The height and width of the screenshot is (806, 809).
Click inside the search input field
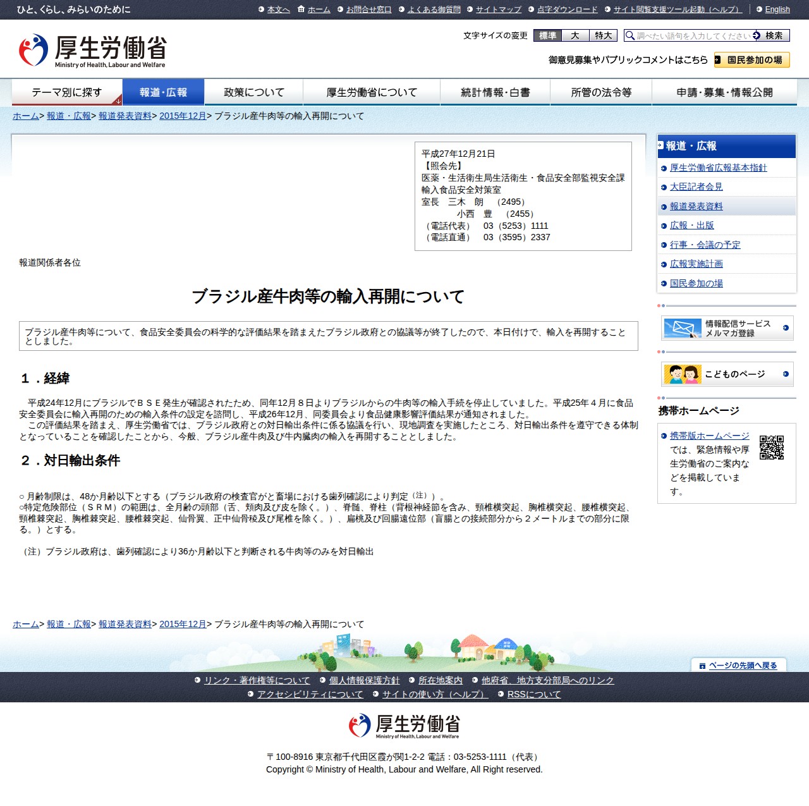point(690,35)
